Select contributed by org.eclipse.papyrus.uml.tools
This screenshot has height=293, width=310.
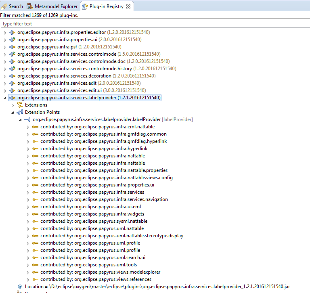coord(89,265)
